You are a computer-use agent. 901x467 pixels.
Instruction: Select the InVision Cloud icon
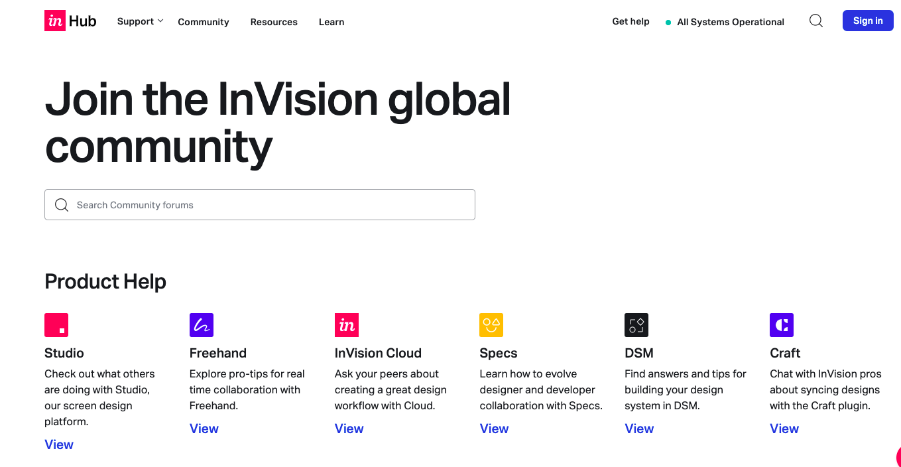pyautogui.click(x=347, y=325)
